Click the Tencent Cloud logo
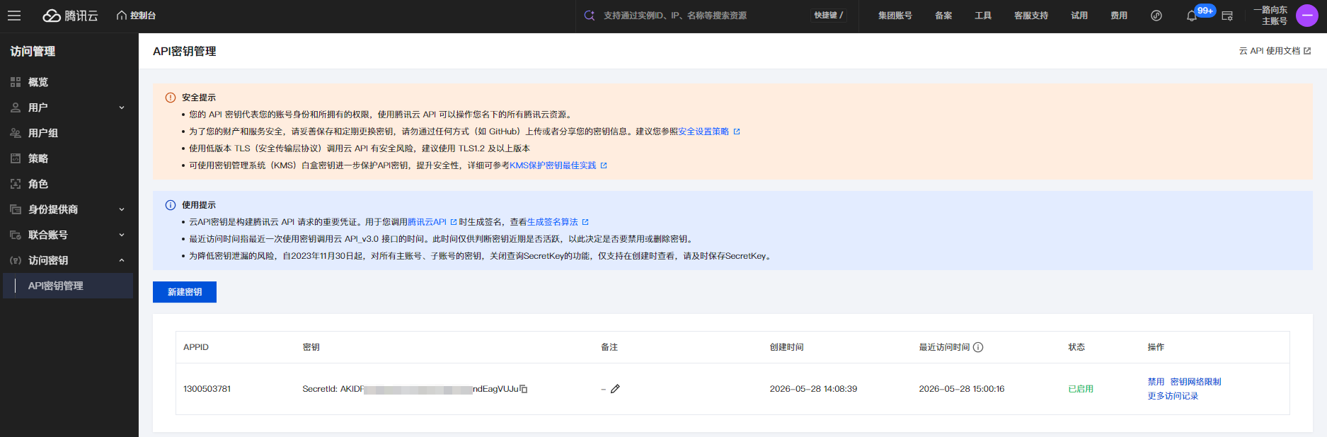Screen dimensions: 1327x437 70,16
